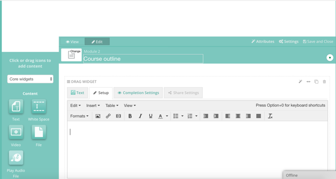Image resolution: width=336 pixels, height=179 pixels.
Task: Apply text color with the A button
Action: point(160,116)
